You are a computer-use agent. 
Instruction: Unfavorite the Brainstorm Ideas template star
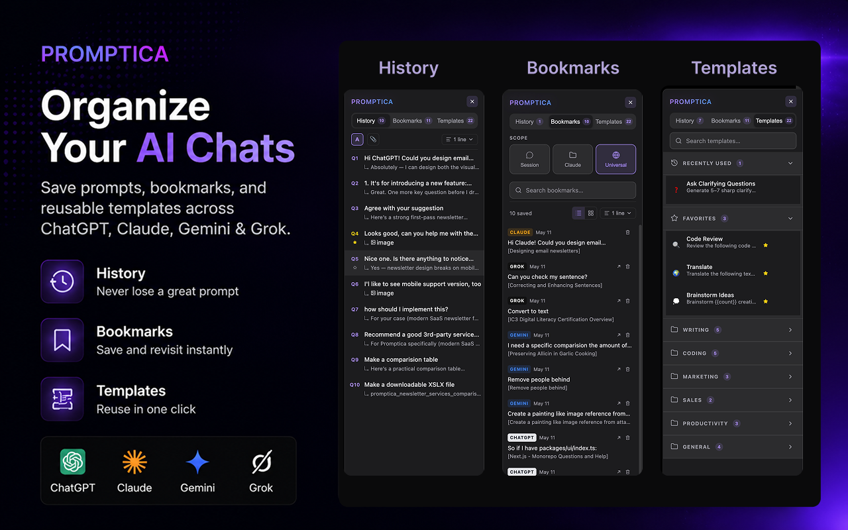click(766, 301)
